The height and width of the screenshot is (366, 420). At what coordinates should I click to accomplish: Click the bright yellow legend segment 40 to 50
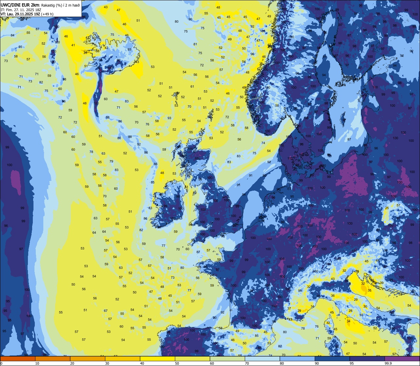pyautogui.click(x=157, y=358)
